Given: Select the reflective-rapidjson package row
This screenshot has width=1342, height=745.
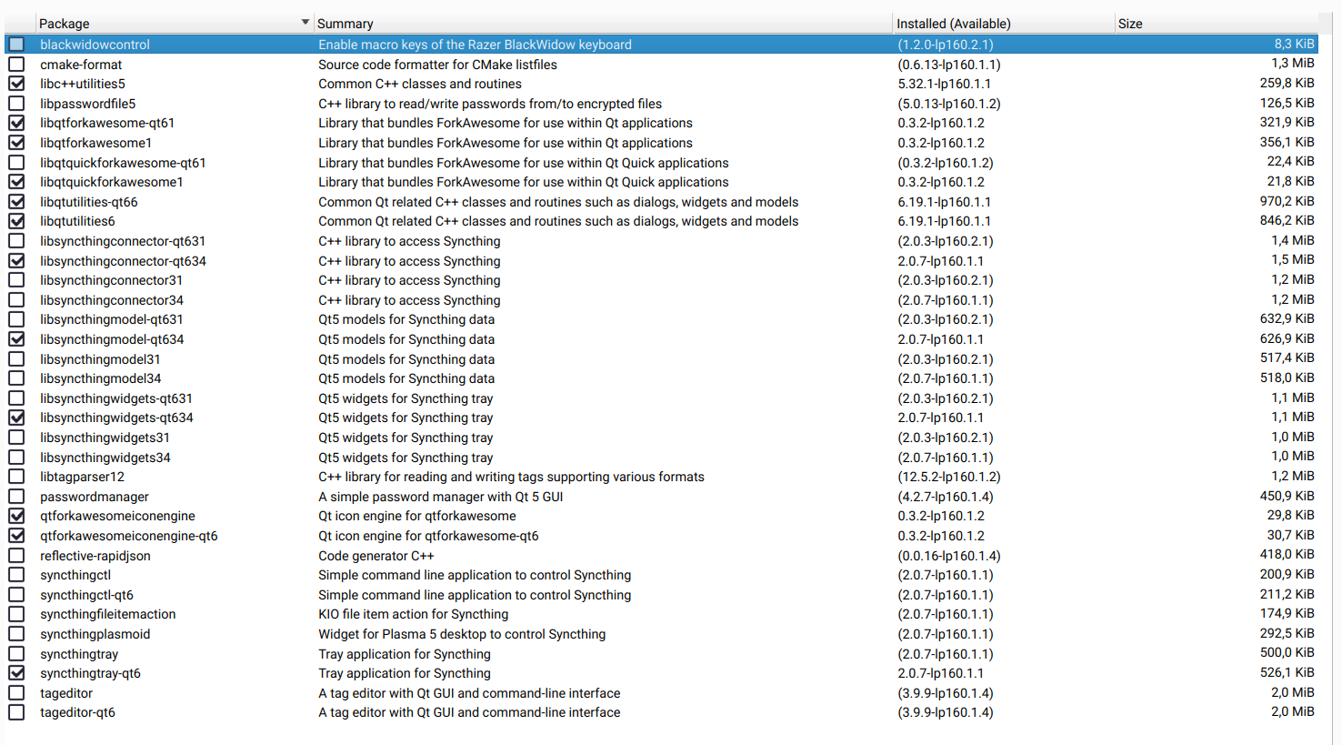Looking at the screenshot, I should (x=95, y=556).
